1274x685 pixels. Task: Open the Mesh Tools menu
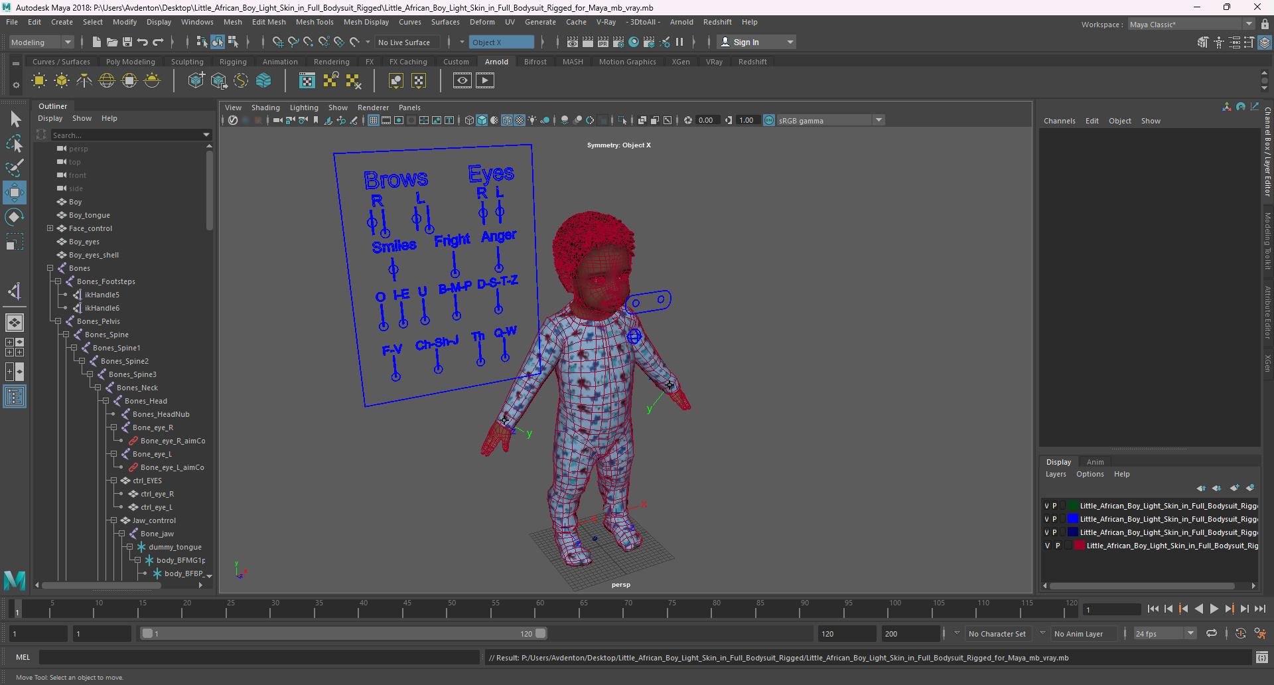[x=315, y=22]
